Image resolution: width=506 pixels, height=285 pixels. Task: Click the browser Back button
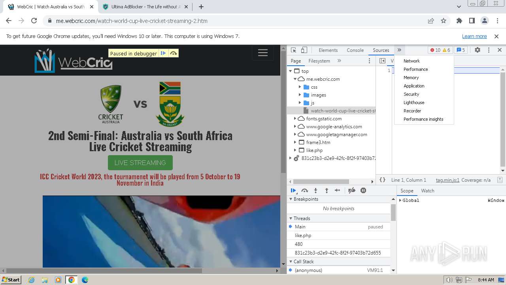point(9,21)
